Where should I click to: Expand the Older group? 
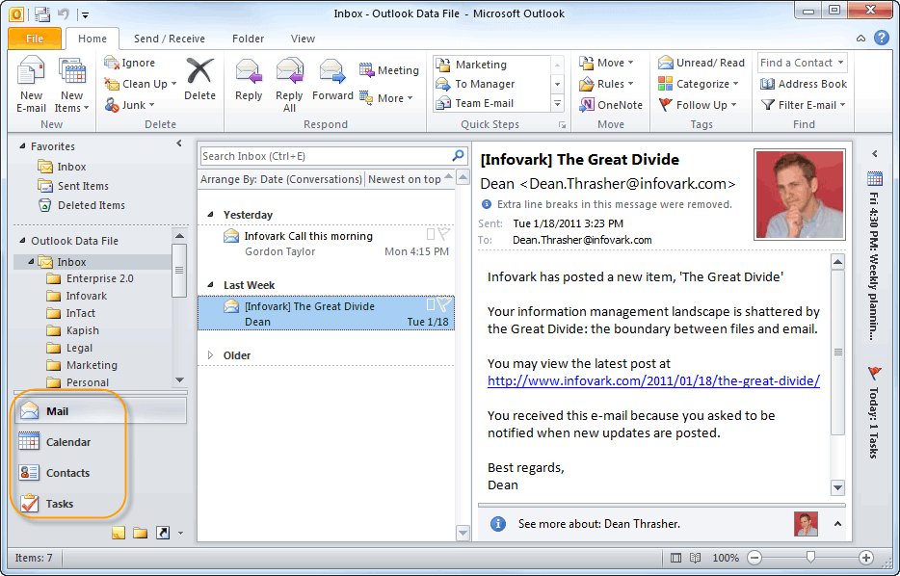coord(211,355)
